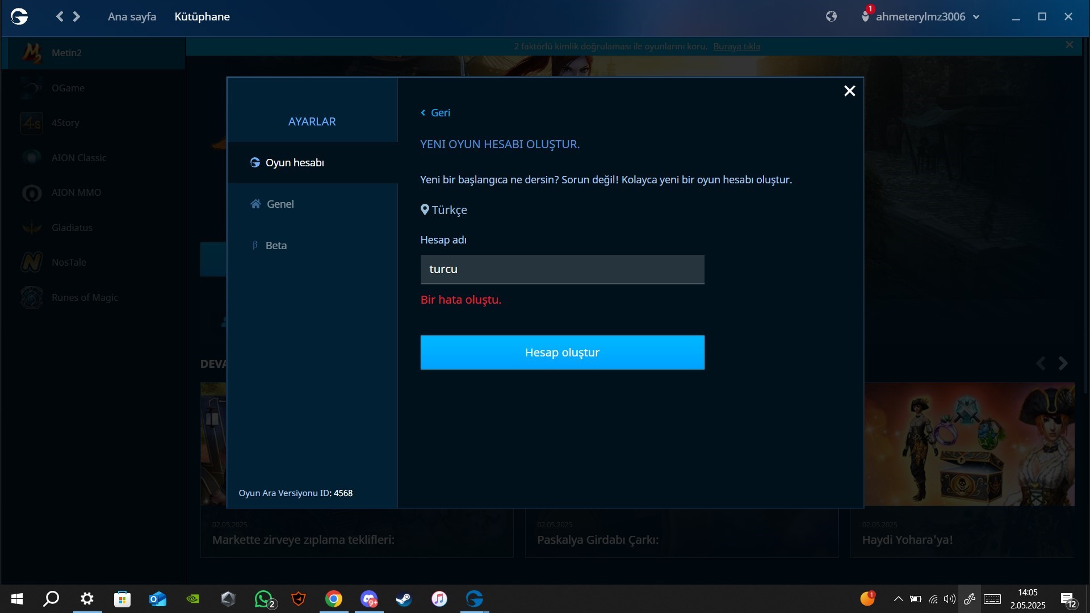Go back with the left navigation arrow

coord(60,17)
